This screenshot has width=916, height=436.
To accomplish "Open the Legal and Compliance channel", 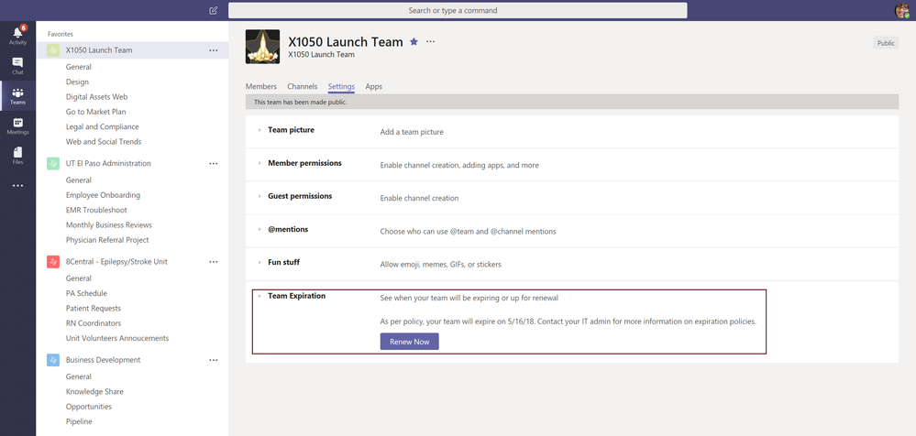I will pyautogui.click(x=102, y=126).
